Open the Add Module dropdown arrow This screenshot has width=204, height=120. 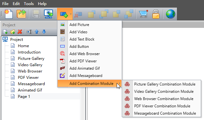(71, 14)
